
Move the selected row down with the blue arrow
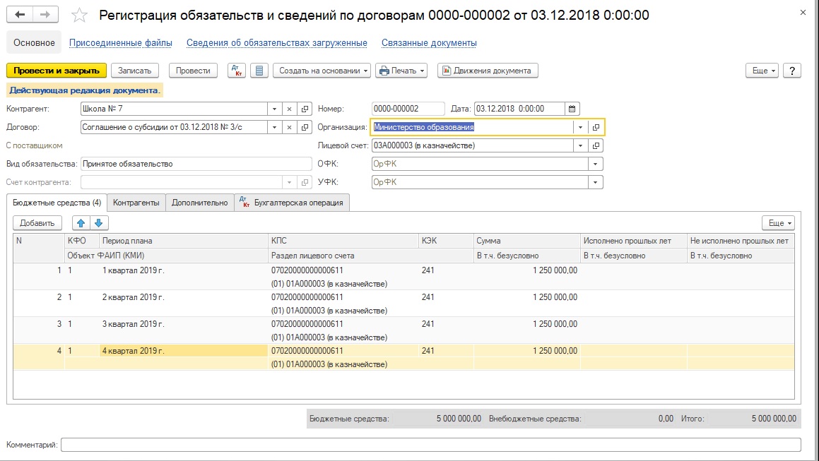tap(99, 223)
